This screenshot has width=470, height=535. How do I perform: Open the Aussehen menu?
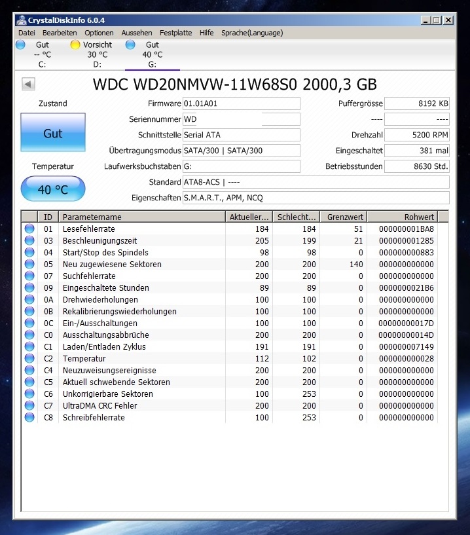136,33
